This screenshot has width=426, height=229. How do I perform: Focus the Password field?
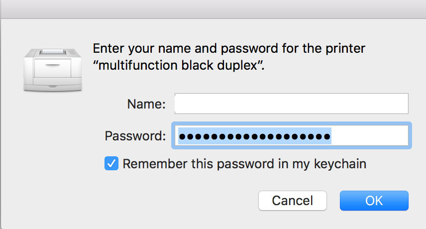point(291,135)
